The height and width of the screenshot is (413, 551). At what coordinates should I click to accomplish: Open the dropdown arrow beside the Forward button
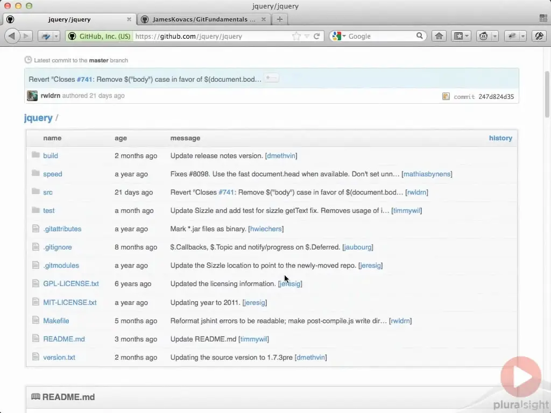click(x=56, y=36)
